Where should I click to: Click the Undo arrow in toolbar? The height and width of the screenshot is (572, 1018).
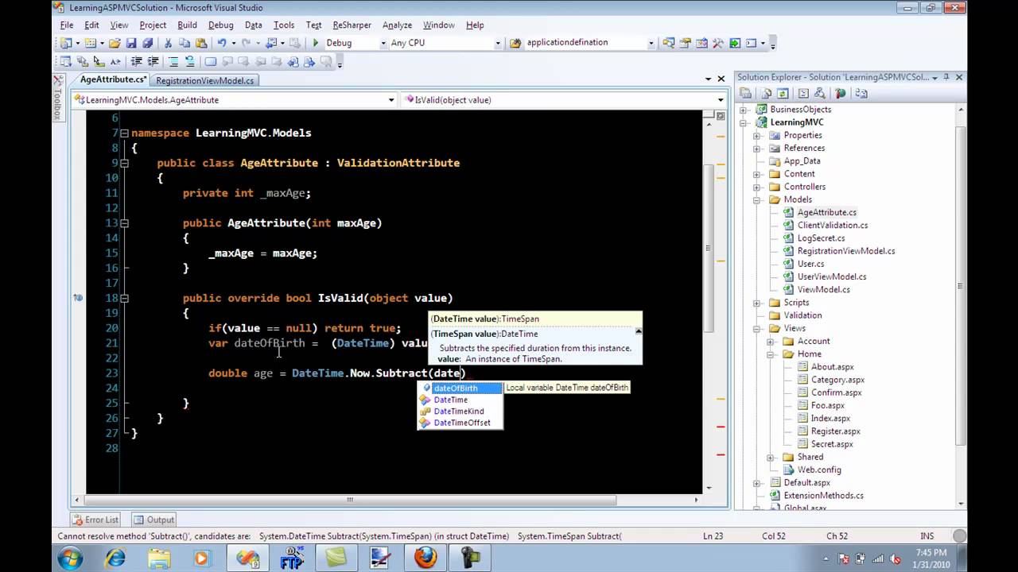coord(222,43)
